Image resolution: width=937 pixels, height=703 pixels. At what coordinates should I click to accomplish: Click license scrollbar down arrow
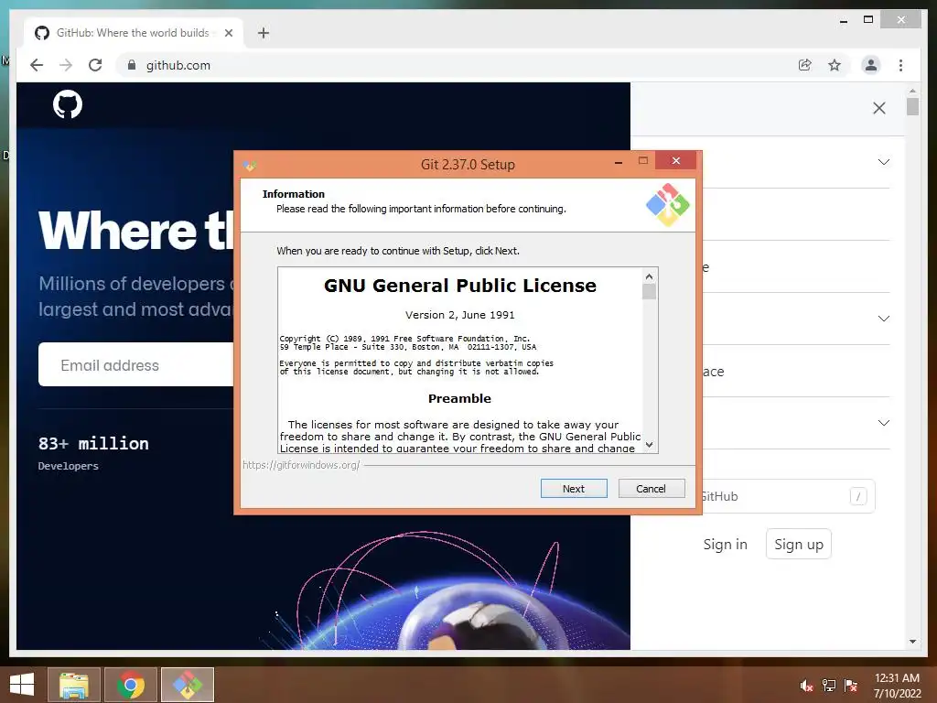tap(650, 445)
